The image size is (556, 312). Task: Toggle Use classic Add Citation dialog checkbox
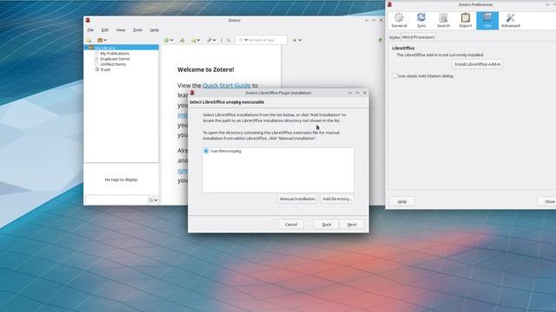pos(394,76)
